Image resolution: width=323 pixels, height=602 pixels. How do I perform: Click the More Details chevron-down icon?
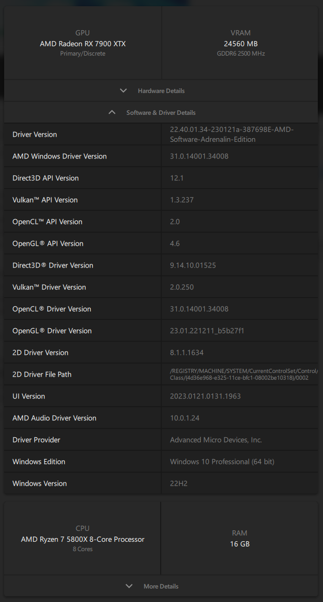click(x=129, y=586)
